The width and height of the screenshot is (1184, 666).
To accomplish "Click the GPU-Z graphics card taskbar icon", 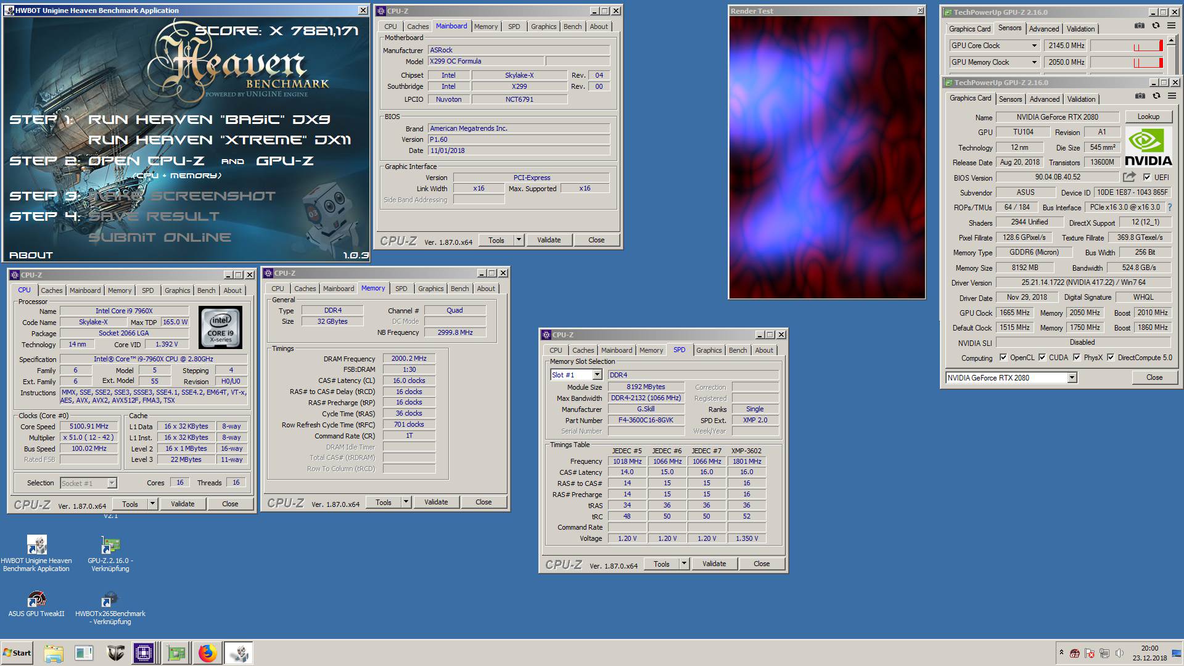I will (176, 653).
